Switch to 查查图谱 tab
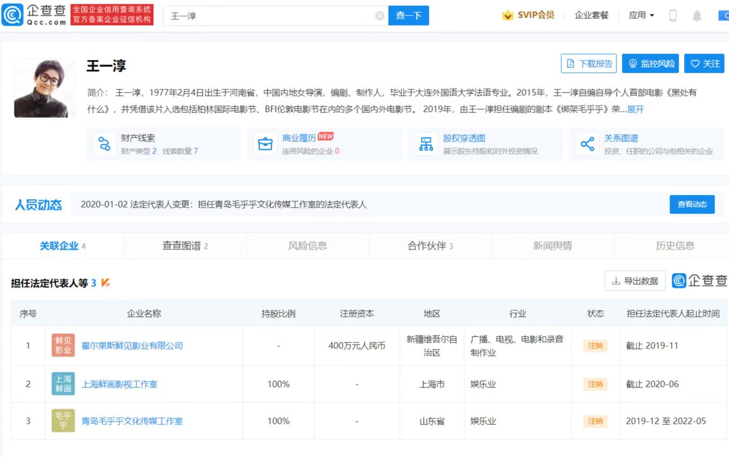This screenshot has width=729, height=457. point(185,246)
